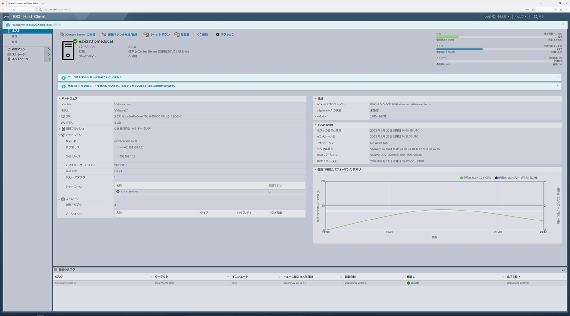This screenshot has width=570, height=316.
Task: Click the vCenter Server の取得 toolbar button
Action: 78,35
